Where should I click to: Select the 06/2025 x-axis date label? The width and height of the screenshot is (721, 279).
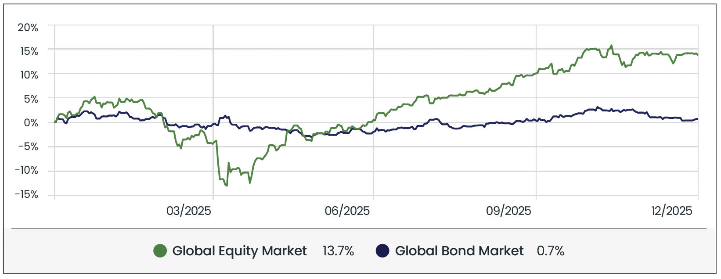(347, 211)
